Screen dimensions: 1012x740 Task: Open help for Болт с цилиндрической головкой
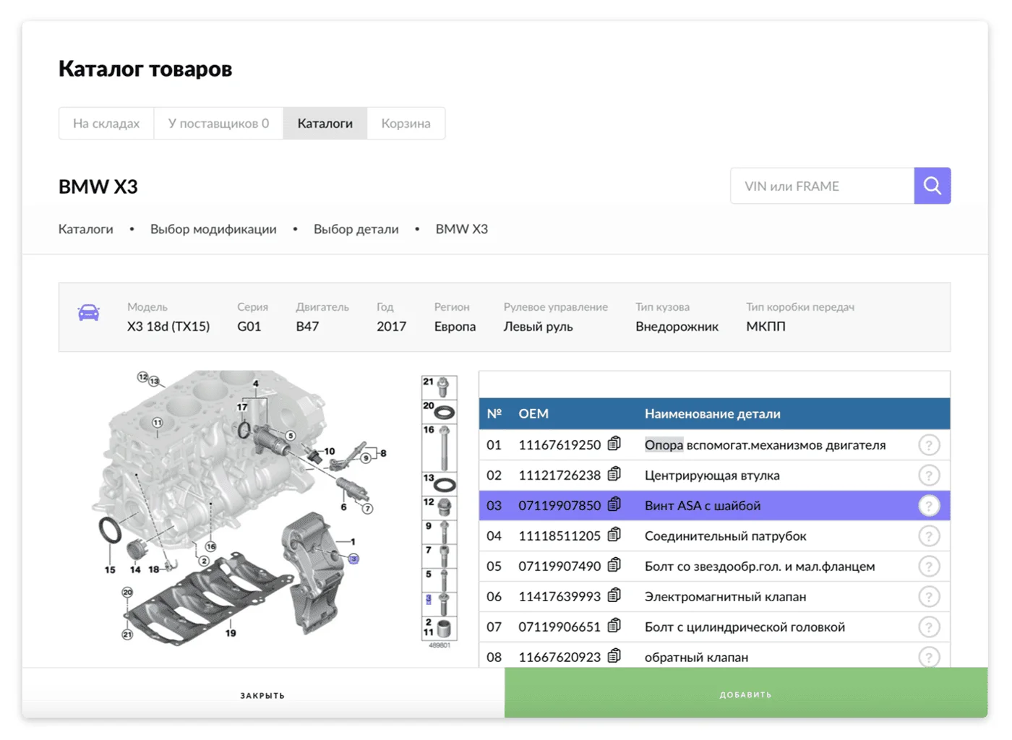(929, 627)
